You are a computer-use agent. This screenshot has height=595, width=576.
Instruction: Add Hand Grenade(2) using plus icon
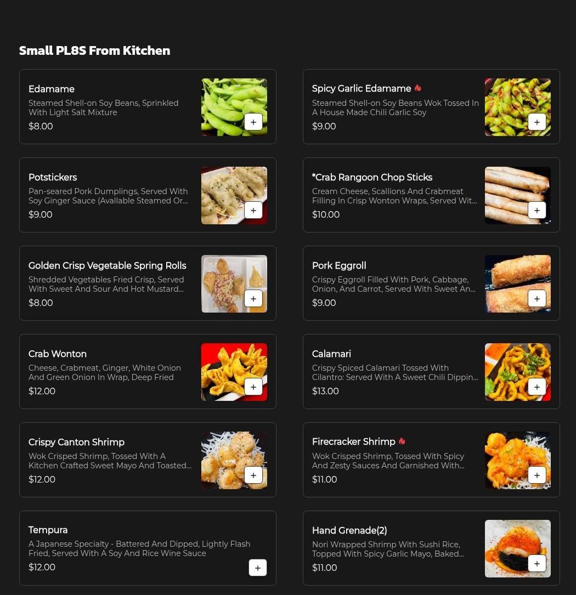pyautogui.click(x=537, y=564)
